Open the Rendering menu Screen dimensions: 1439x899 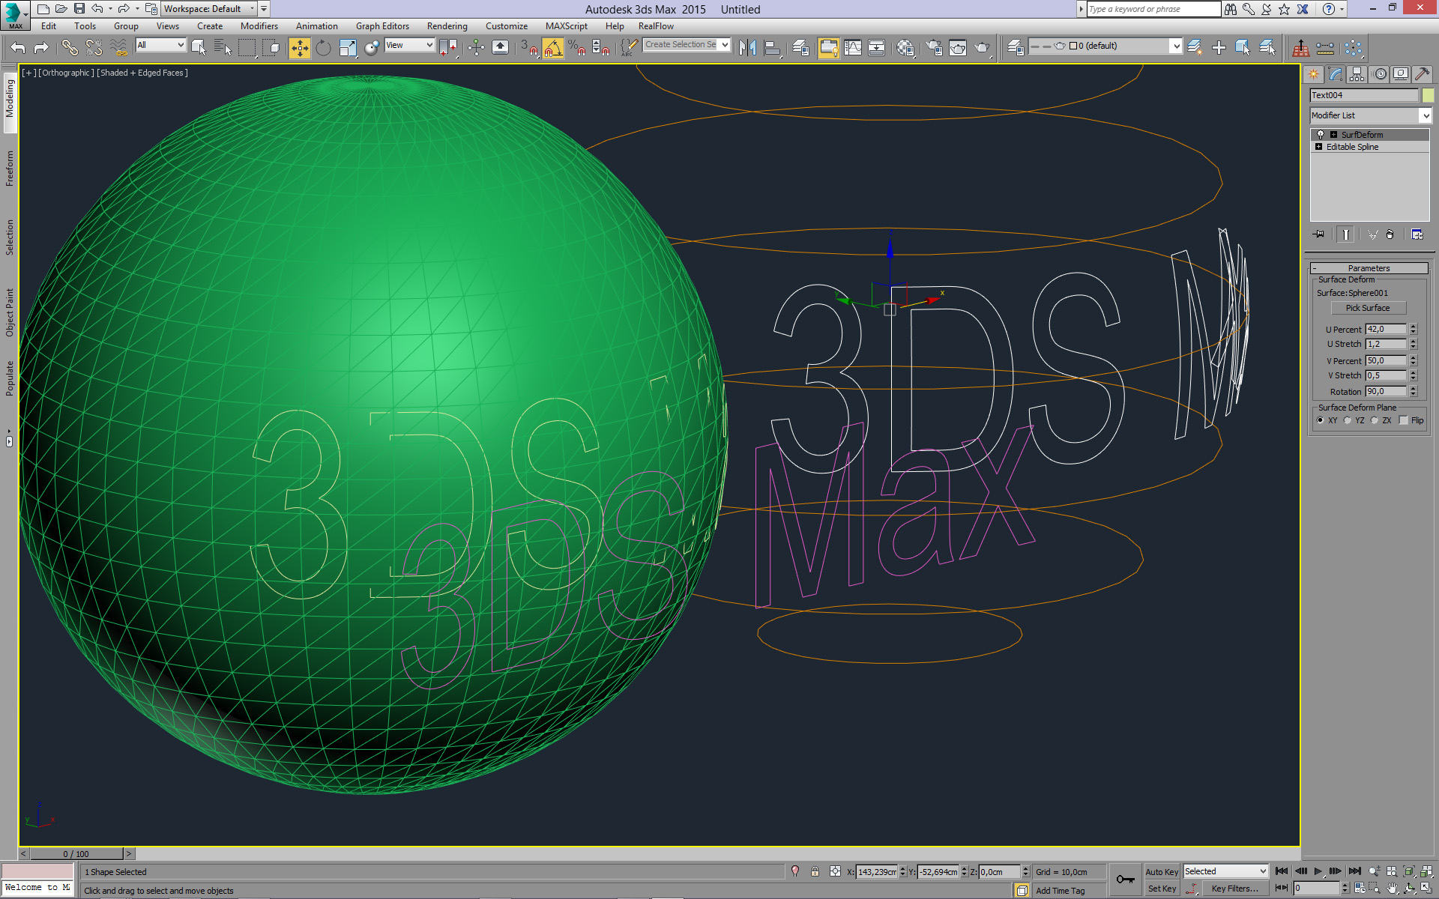point(447,26)
